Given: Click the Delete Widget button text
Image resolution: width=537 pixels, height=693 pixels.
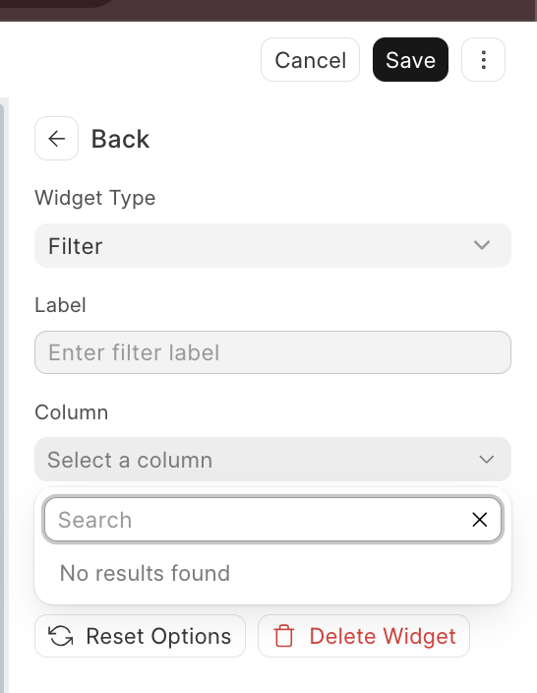Looking at the screenshot, I should (x=383, y=637).
